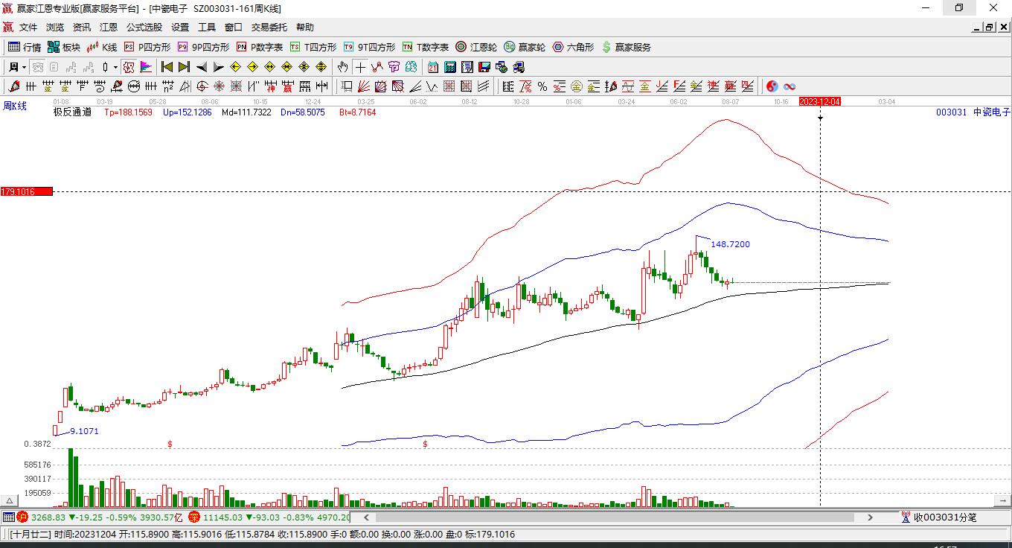Open the 9T四方形 tool
This screenshot has height=548, width=1012.
[x=369, y=47]
